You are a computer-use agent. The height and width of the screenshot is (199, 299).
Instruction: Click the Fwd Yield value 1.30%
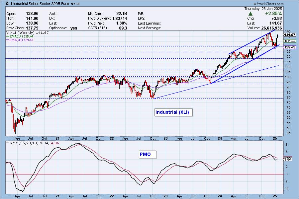click(x=122, y=23)
